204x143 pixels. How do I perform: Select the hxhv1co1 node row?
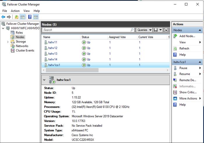106,65
